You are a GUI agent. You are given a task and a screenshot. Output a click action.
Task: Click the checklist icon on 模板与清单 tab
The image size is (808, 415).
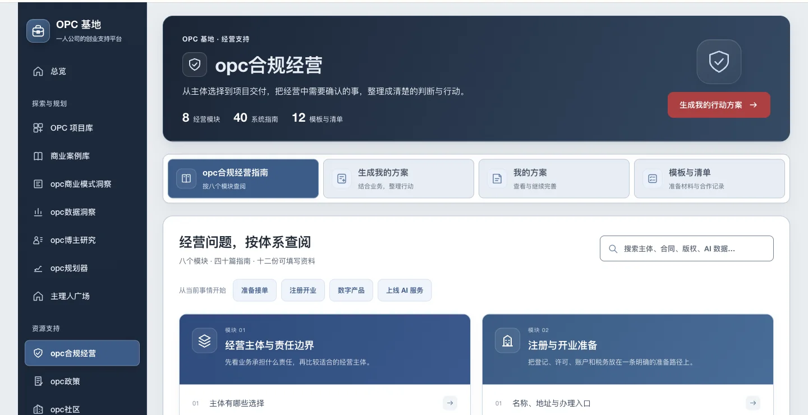653,178
